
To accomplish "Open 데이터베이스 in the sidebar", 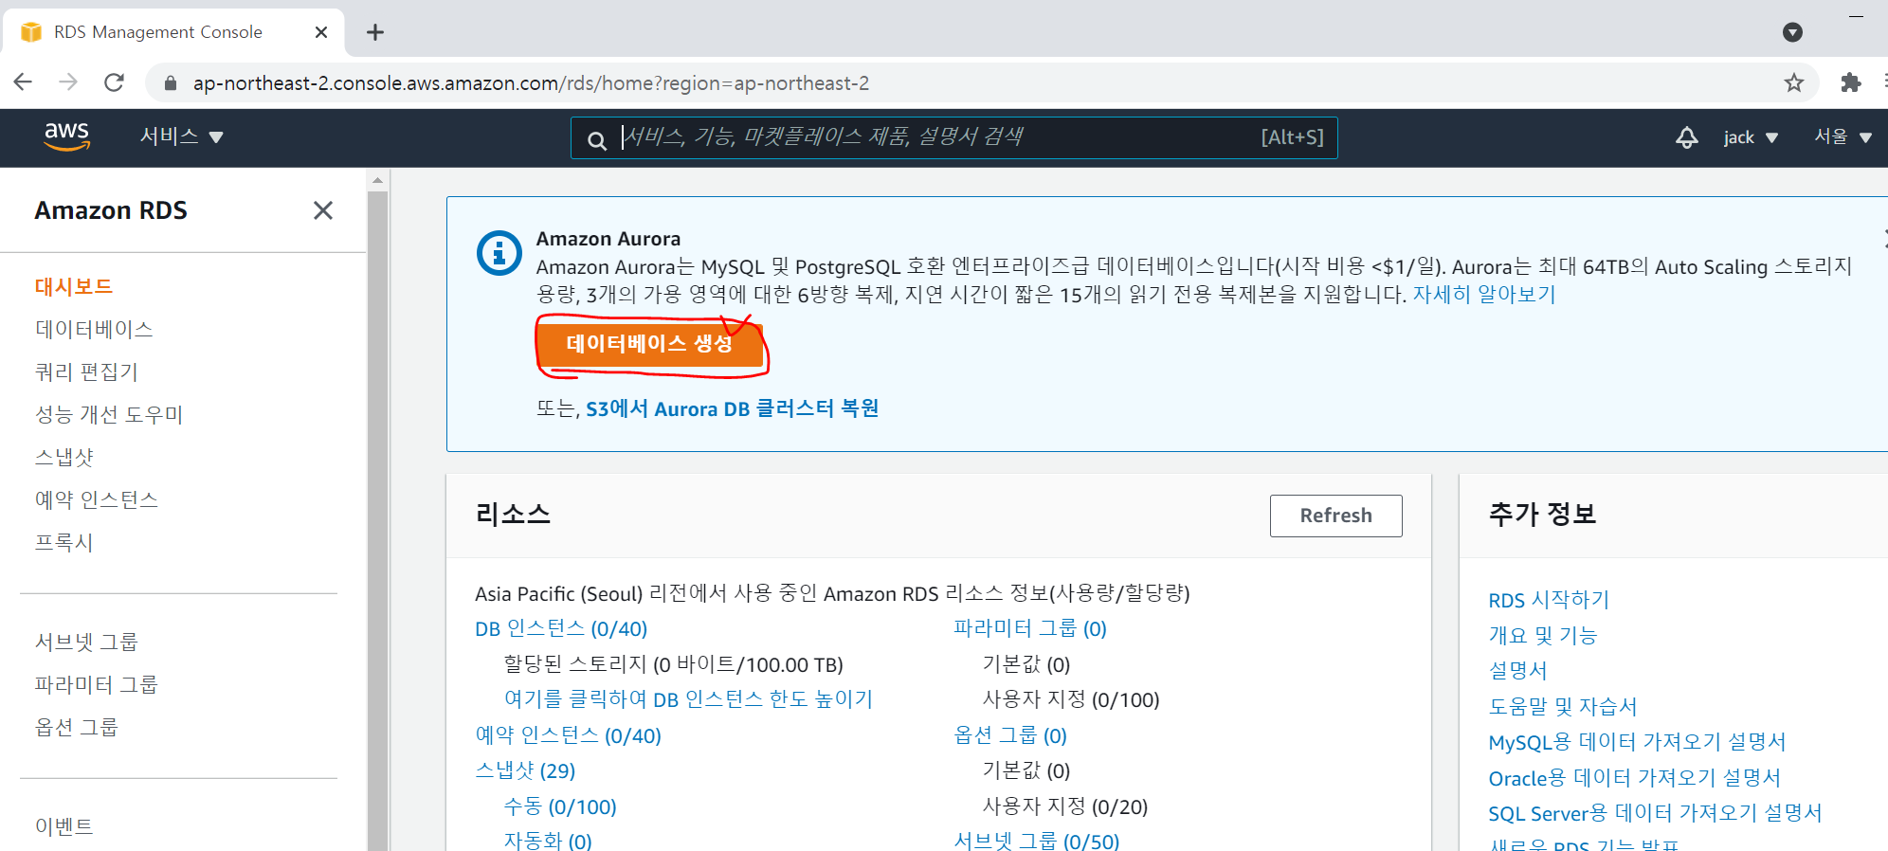I will [x=94, y=329].
